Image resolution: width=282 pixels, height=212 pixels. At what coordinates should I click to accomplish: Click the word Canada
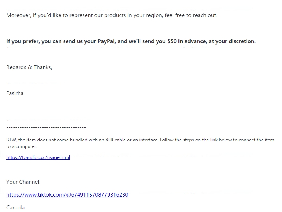click(x=15, y=208)
